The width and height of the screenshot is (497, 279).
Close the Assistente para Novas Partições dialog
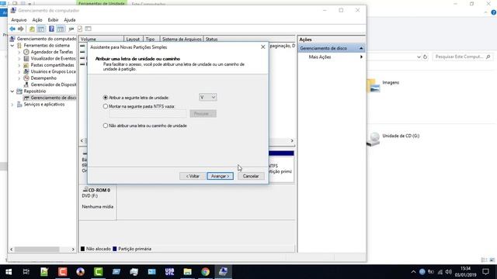tap(262, 46)
